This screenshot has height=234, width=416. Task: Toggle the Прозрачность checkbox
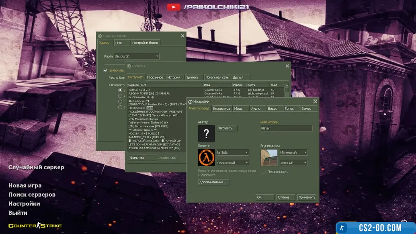(264, 172)
